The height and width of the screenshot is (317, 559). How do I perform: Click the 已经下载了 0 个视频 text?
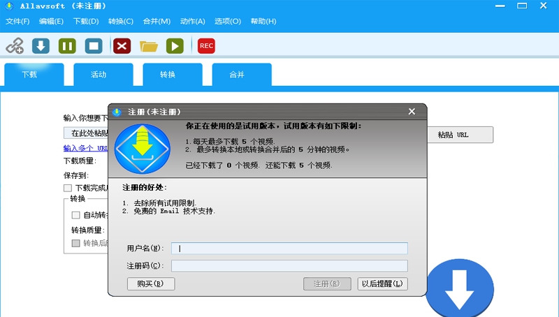click(222, 165)
